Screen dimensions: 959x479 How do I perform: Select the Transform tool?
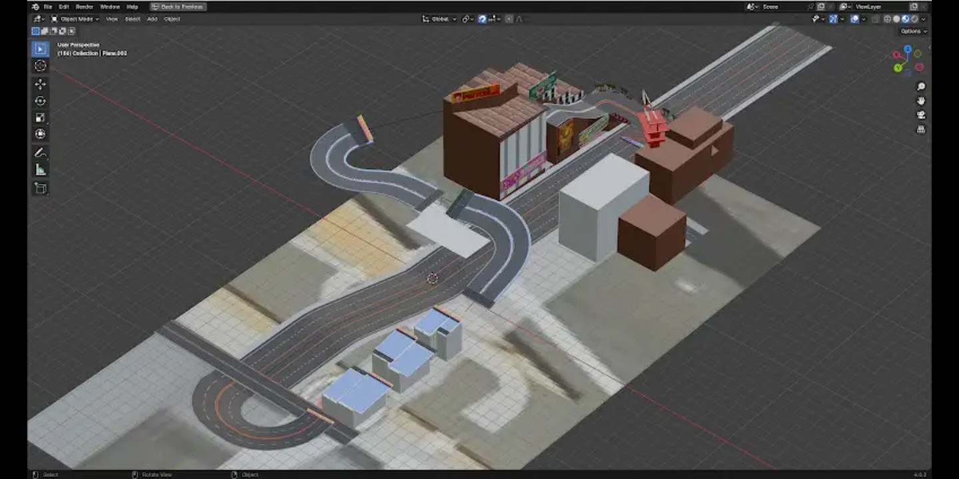coord(41,133)
